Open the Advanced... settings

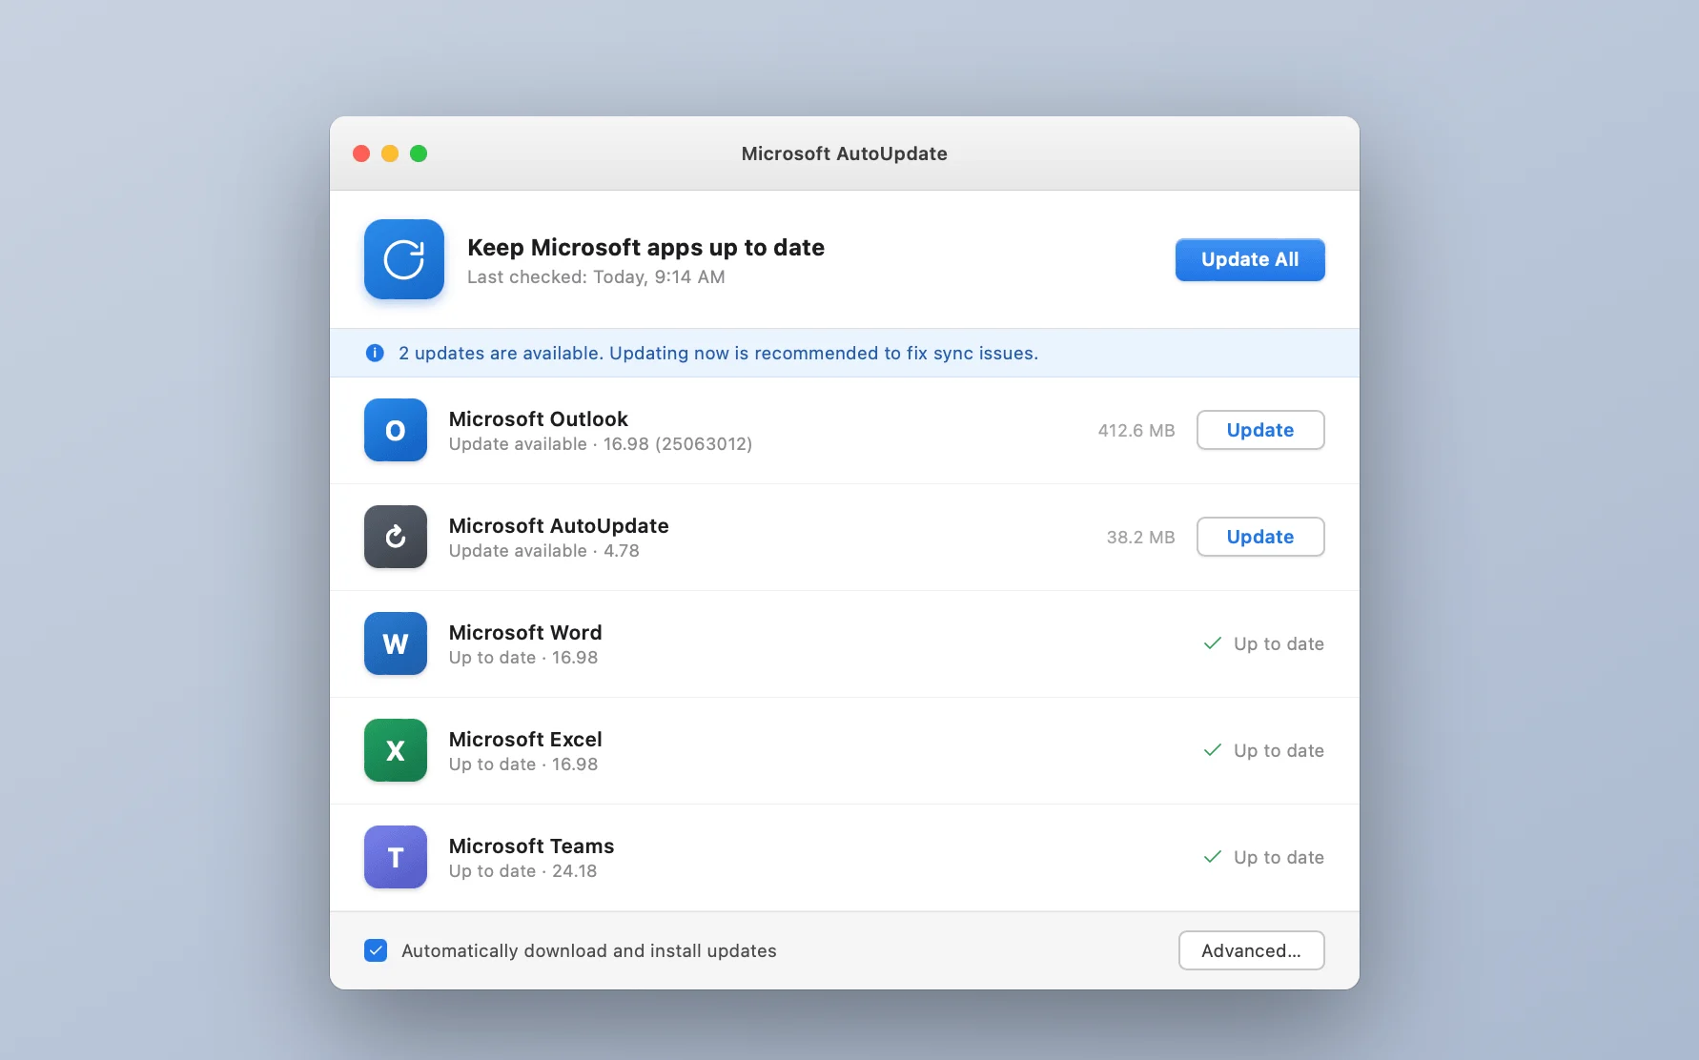pos(1251,950)
